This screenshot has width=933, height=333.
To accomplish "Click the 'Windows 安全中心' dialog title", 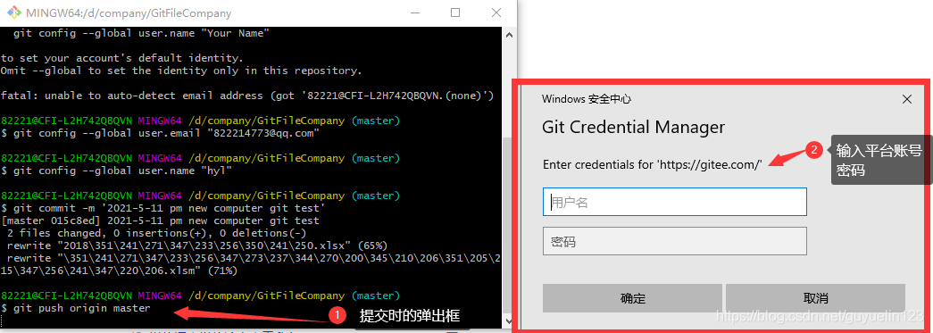I will 586,99.
